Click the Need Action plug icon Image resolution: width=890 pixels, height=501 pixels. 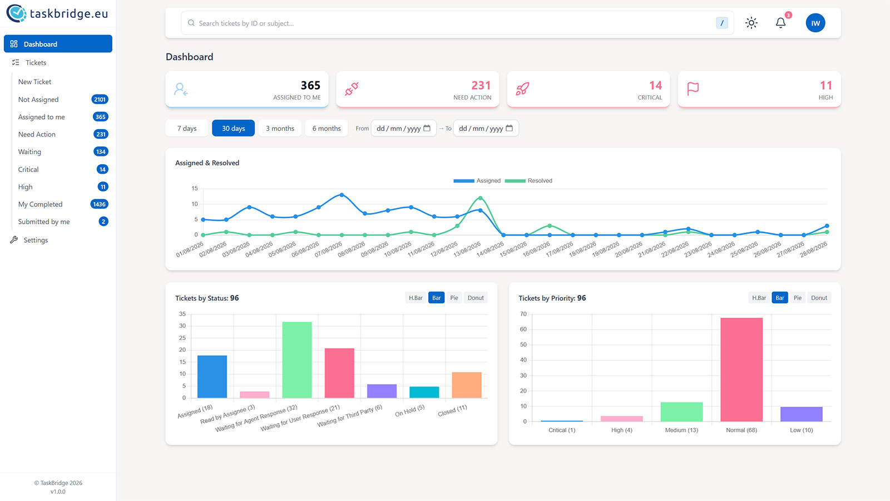click(352, 89)
